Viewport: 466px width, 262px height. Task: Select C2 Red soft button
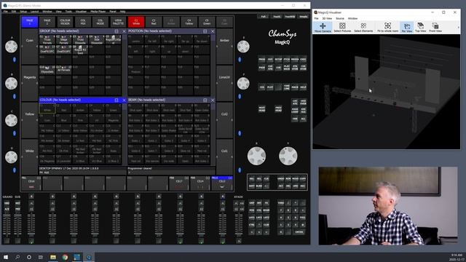click(x=154, y=22)
